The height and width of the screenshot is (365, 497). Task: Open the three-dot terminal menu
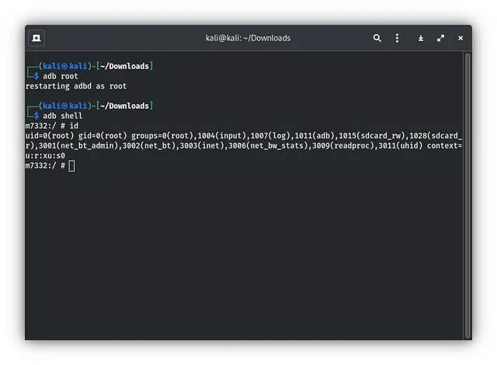coord(398,37)
